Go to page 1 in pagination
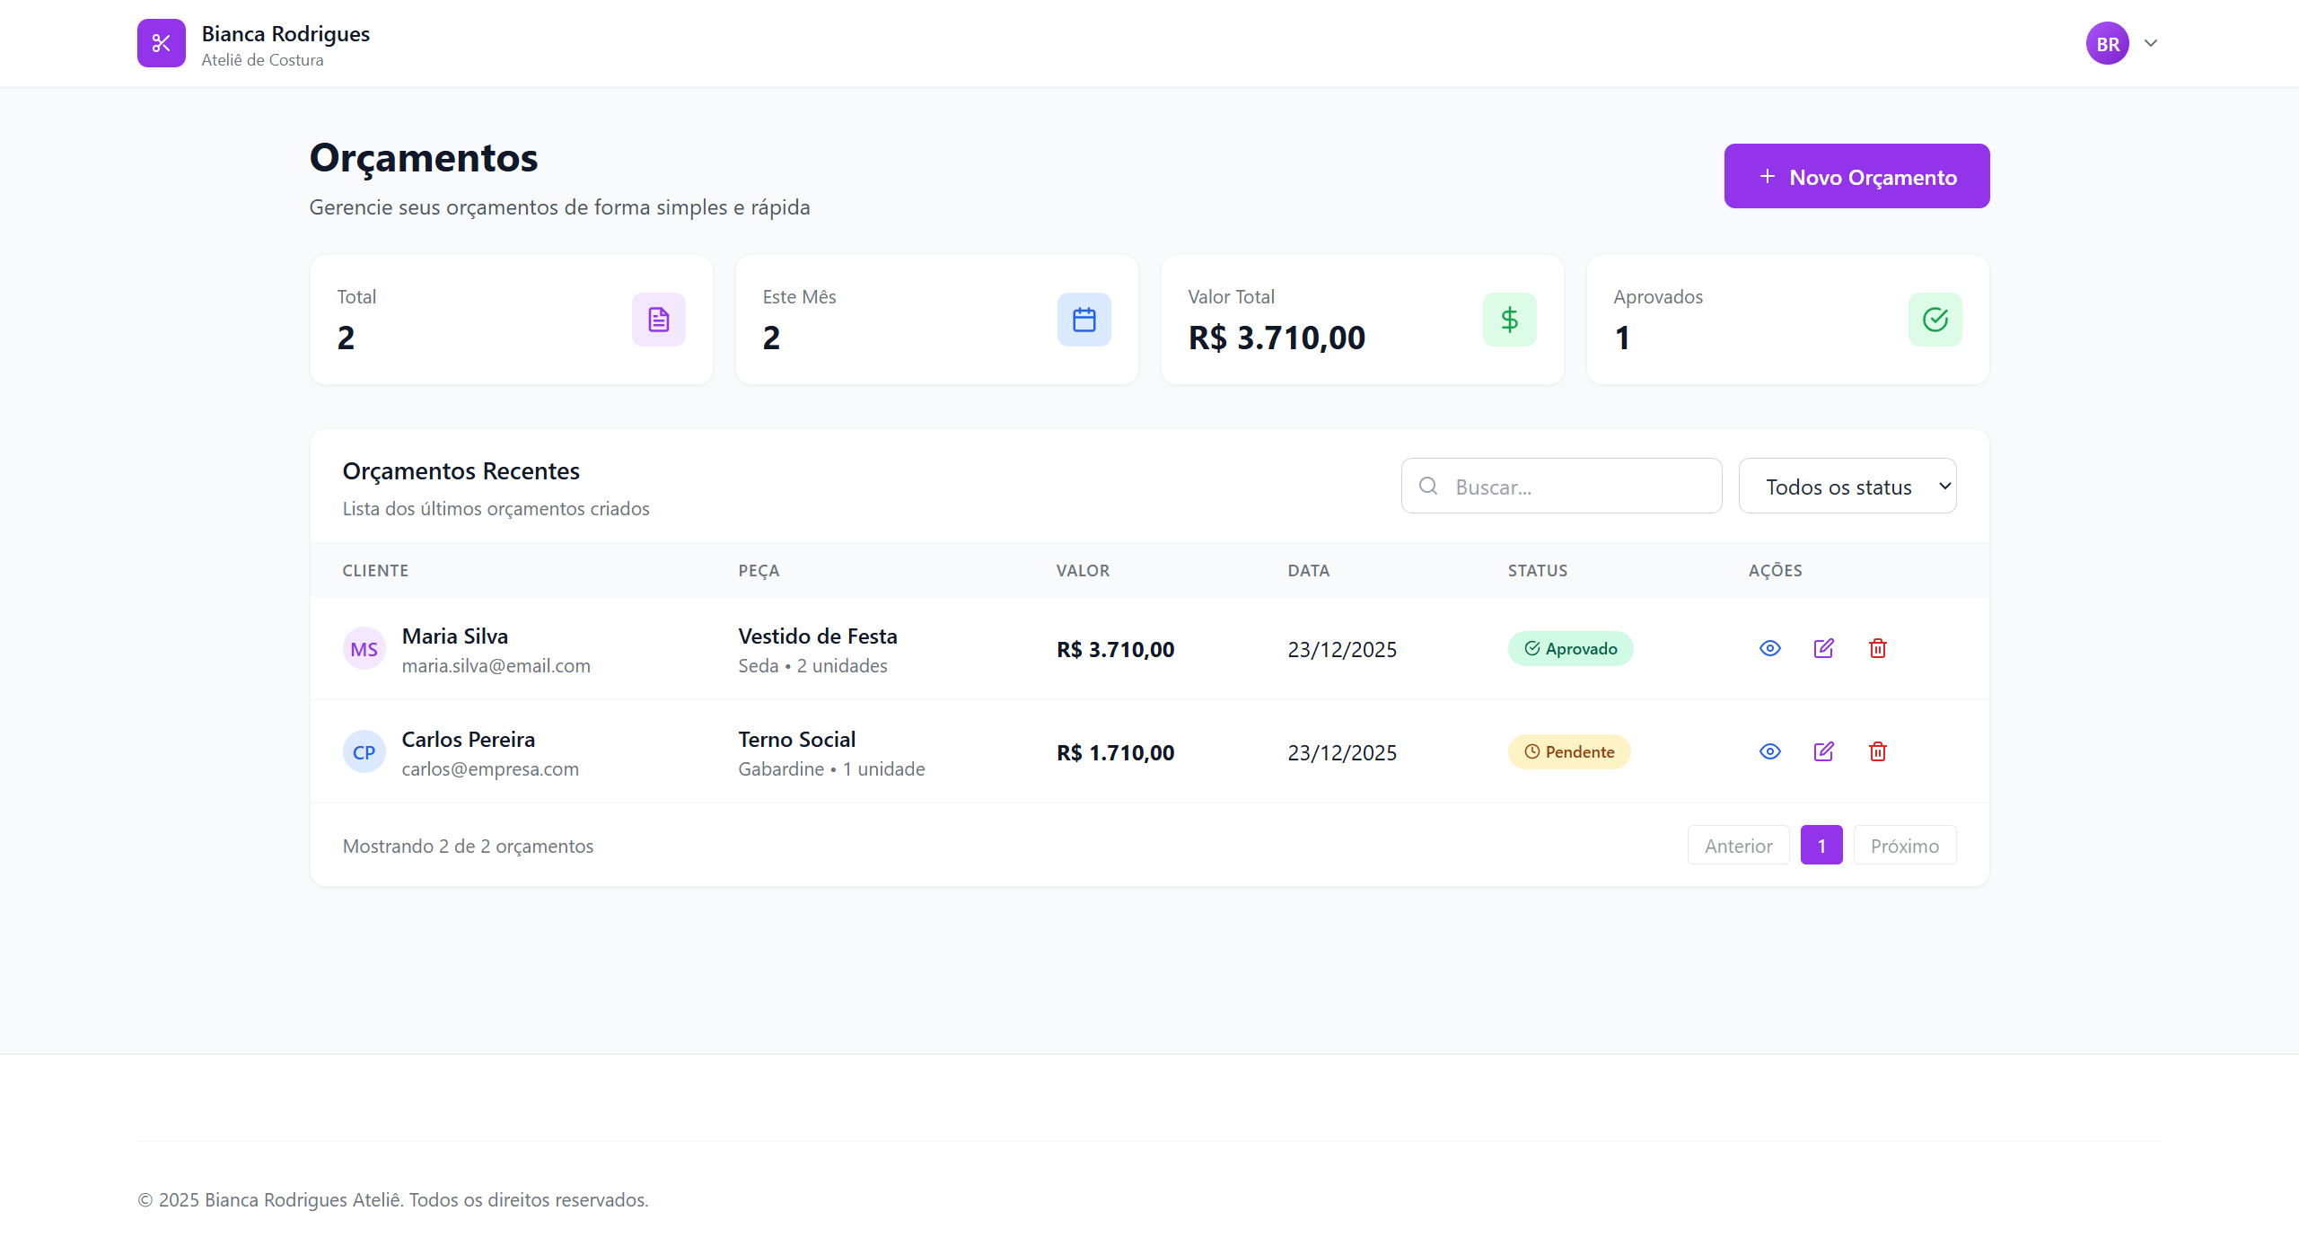This screenshot has height=1255, width=2299. (x=1821, y=846)
